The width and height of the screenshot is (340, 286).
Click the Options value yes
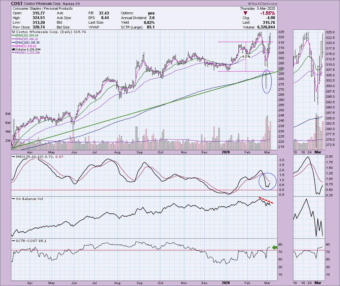tap(151, 13)
